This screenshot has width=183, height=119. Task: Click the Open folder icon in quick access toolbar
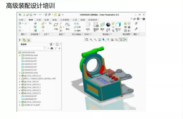coord(27,15)
